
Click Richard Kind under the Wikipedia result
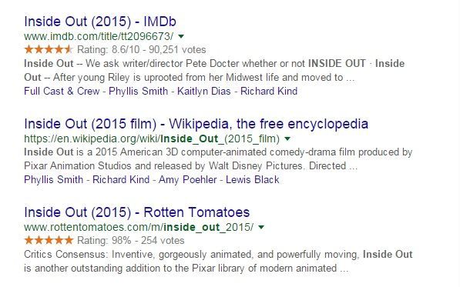coord(121,179)
